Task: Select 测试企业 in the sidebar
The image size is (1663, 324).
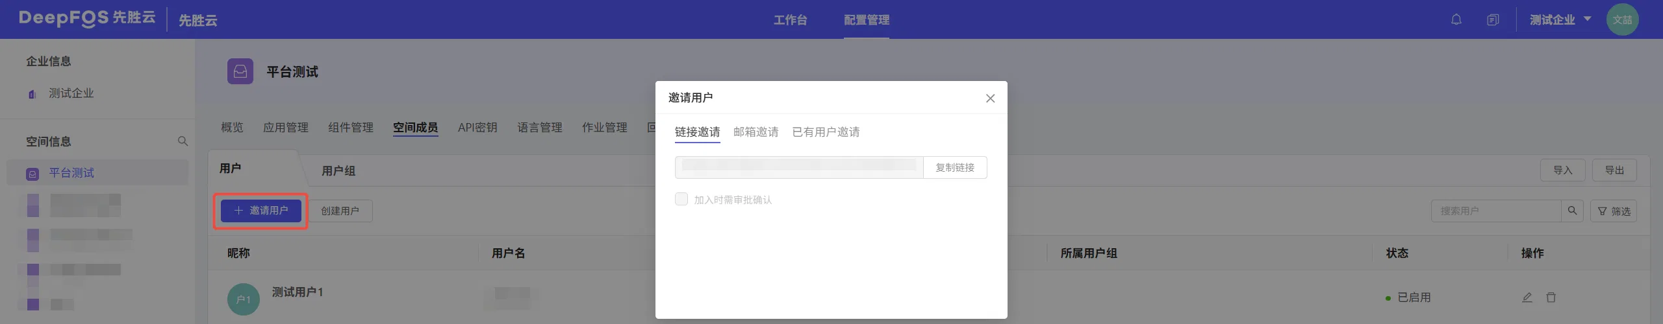Action: (x=71, y=93)
